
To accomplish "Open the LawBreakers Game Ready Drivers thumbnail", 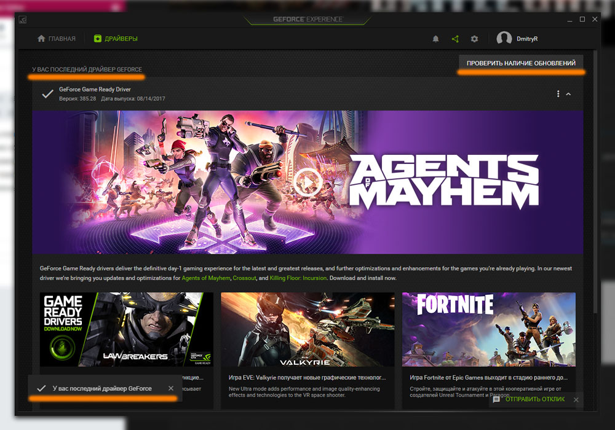I will [x=127, y=329].
